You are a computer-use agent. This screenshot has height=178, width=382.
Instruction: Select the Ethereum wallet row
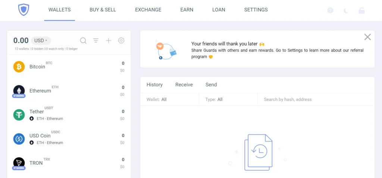(69, 91)
